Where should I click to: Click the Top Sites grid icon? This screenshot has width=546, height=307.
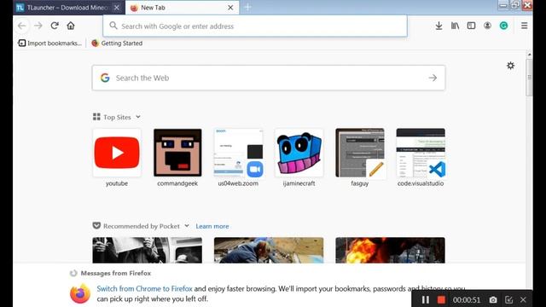[96, 117]
